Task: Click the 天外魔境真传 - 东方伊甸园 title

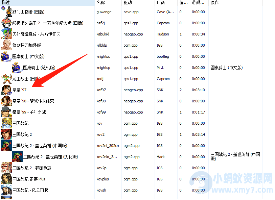Action: point(36,34)
